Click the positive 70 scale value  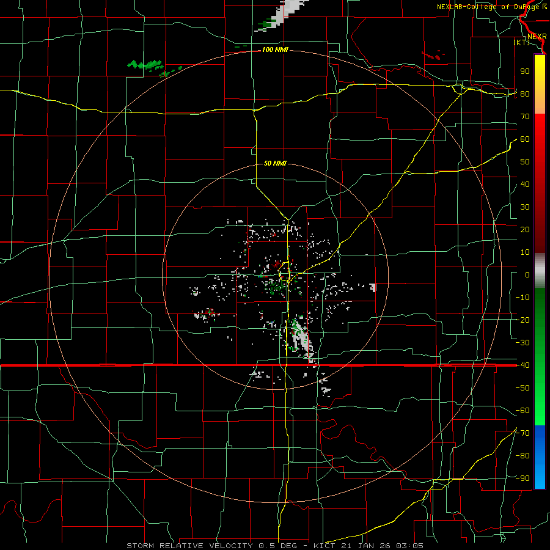click(x=525, y=117)
